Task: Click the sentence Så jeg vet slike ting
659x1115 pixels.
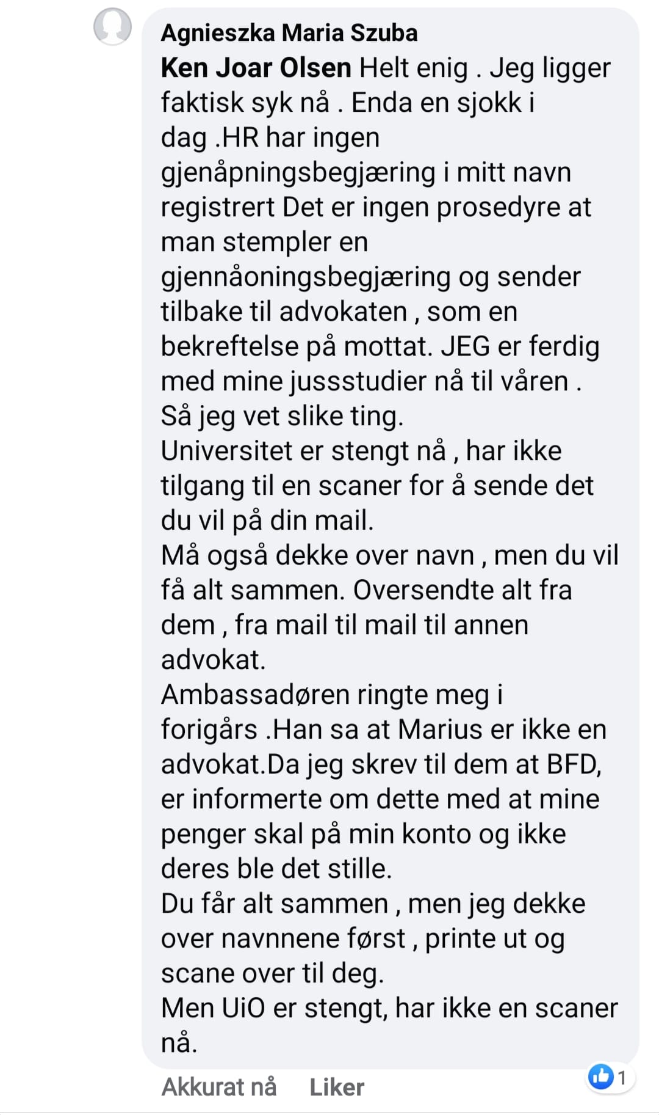Action: 283,417
